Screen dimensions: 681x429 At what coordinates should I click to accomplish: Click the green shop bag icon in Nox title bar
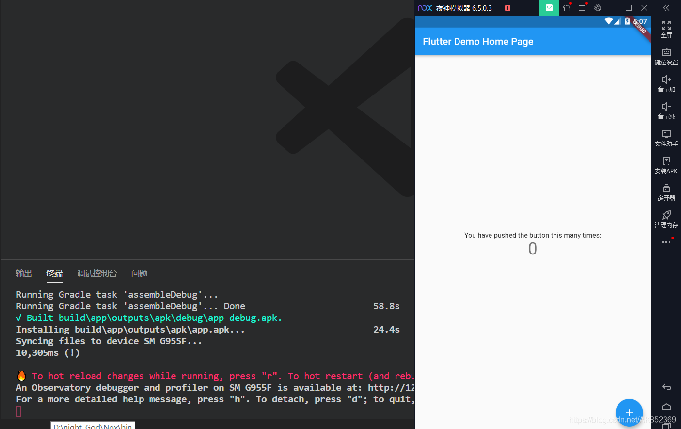[x=549, y=8]
